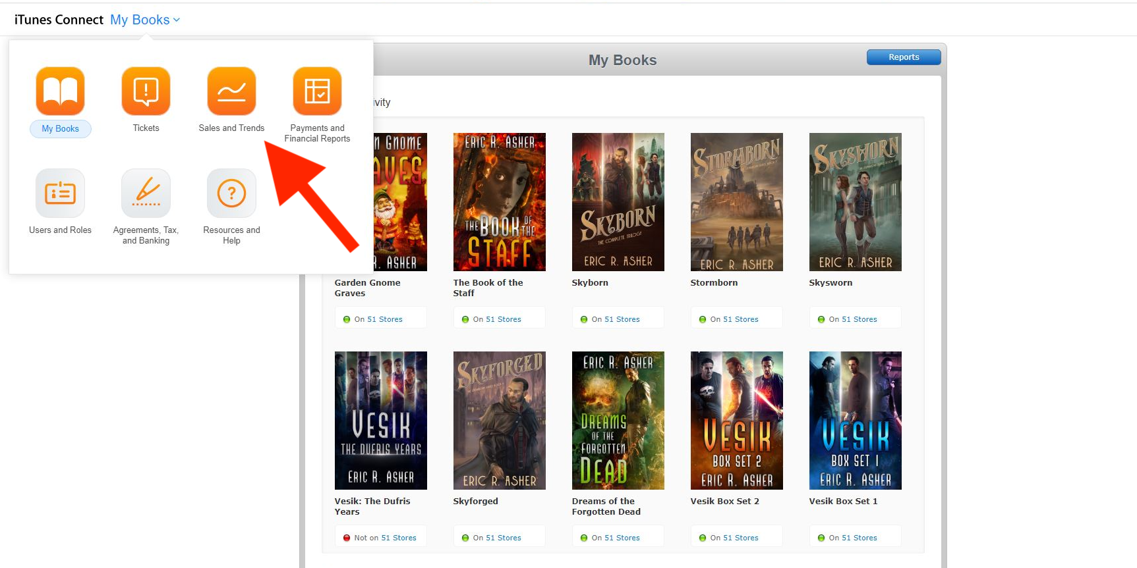This screenshot has height=568, width=1137.
Task: Open the Vesik Box Set 2 cover
Action: pyautogui.click(x=736, y=421)
